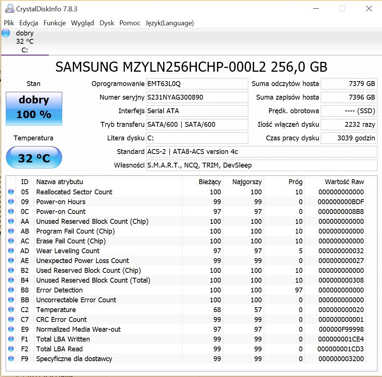Click the transfer mode field SATA/600
The image size is (382, 377).
[x=197, y=125]
